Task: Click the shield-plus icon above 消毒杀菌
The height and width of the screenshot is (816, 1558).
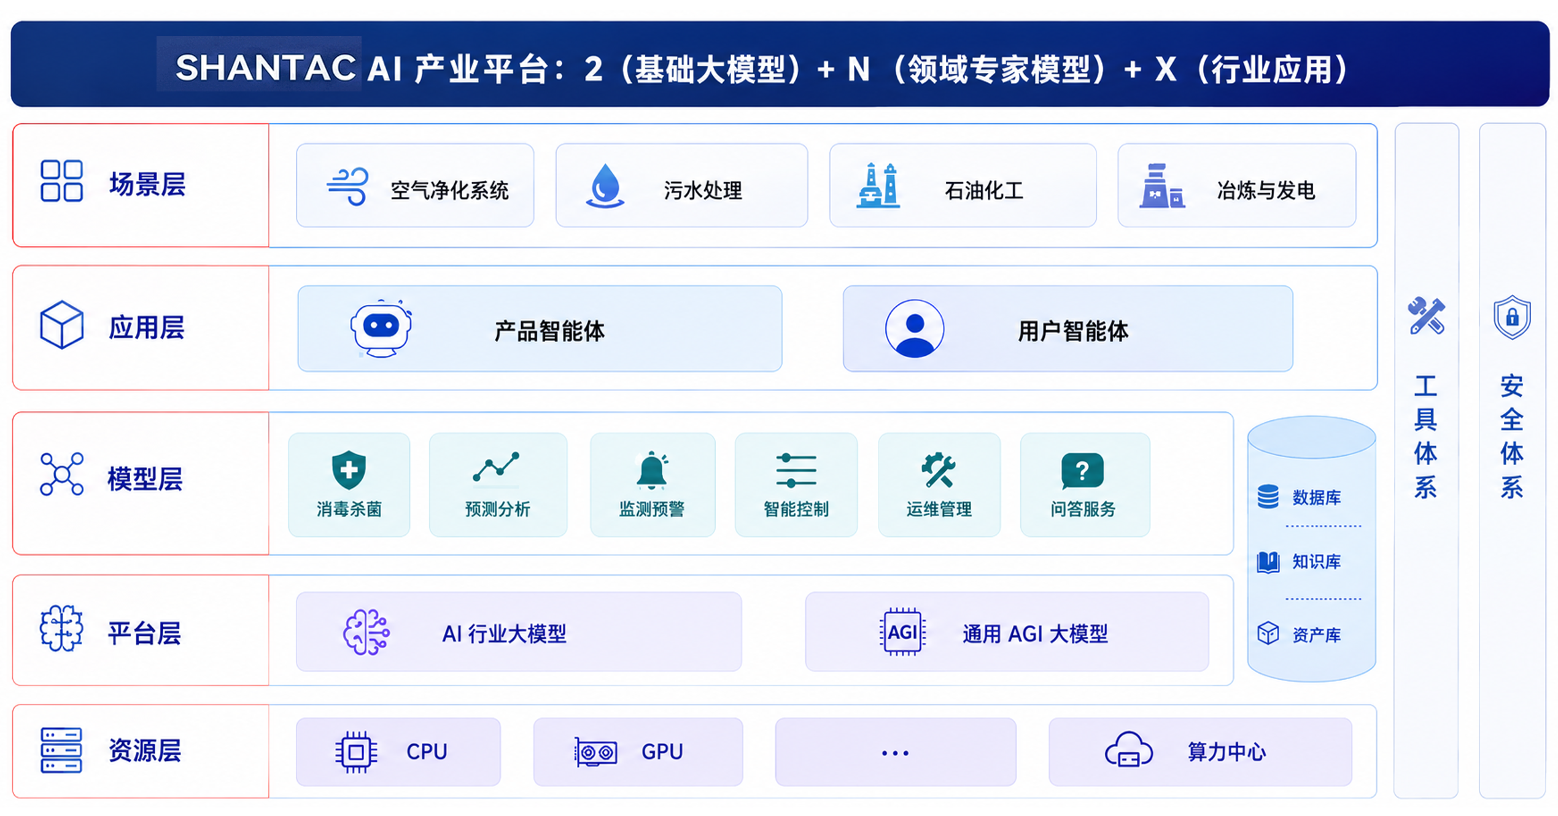Action: click(349, 470)
